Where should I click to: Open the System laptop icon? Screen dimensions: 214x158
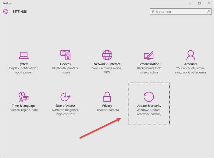coord(23,55)
